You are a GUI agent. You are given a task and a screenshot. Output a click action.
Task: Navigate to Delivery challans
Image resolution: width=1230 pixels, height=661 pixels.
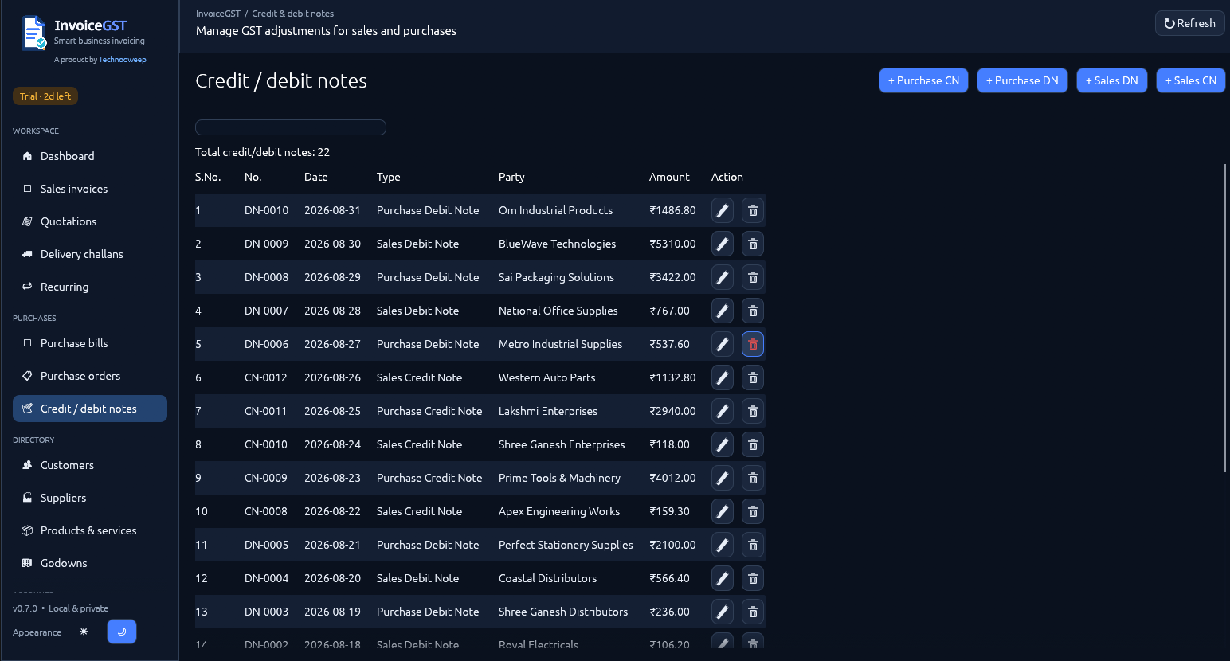click(x=90, y=254)
